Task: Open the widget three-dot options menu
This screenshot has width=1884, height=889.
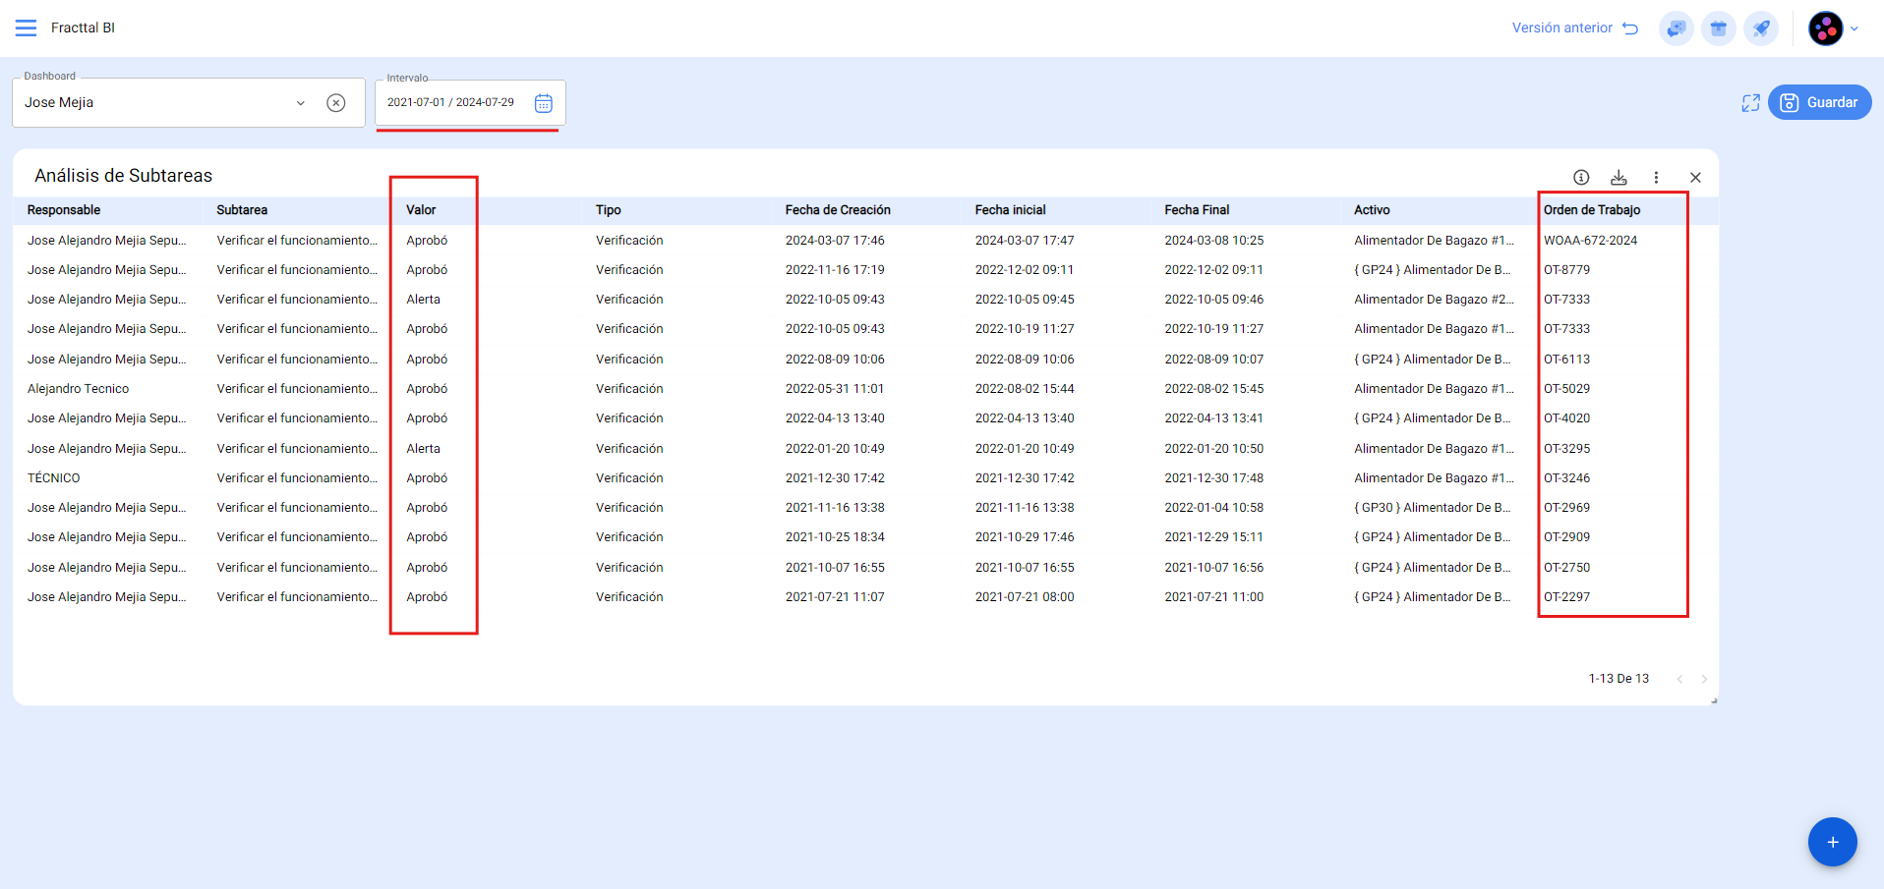Action: coord(1656,178)
